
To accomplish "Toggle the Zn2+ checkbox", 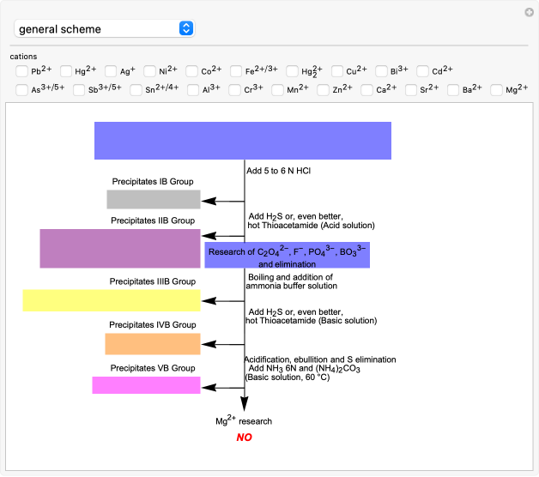I will (321, 89).
